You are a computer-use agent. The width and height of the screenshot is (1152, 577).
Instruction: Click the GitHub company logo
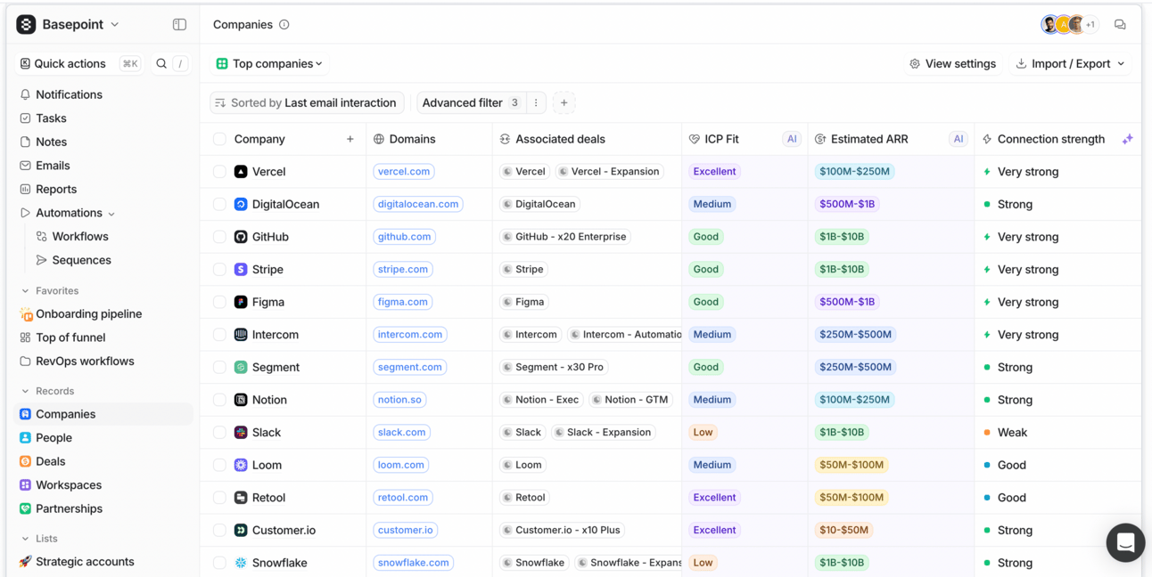point(241,237)
